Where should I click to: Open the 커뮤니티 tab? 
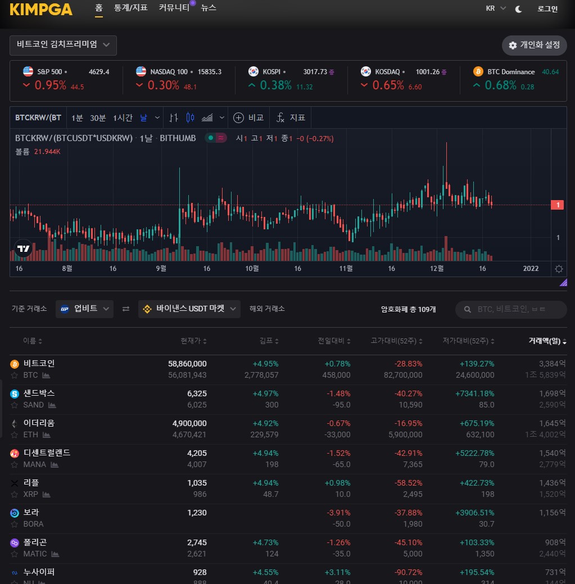point(174,8)
